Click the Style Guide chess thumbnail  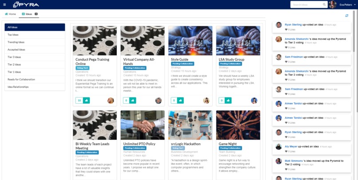[x=191, y=40]
